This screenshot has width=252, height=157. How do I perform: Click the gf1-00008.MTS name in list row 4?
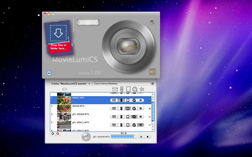point(81,114)
